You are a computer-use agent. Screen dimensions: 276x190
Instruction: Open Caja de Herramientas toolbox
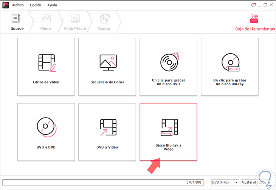tap(255, 23)
